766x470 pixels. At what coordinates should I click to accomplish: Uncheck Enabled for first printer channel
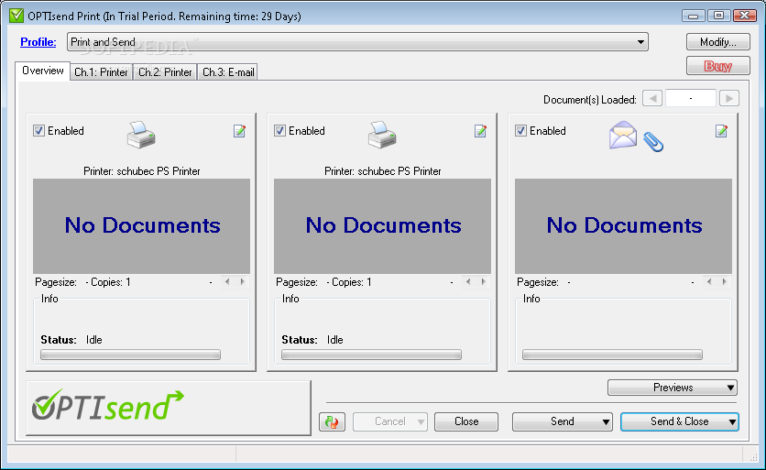[x=38, y=130]
